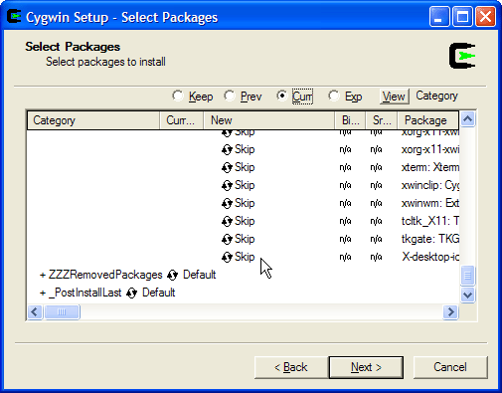Select the Prev radio button
The width and height of the screenshot is (502, 393).
(x=230, y=97)
